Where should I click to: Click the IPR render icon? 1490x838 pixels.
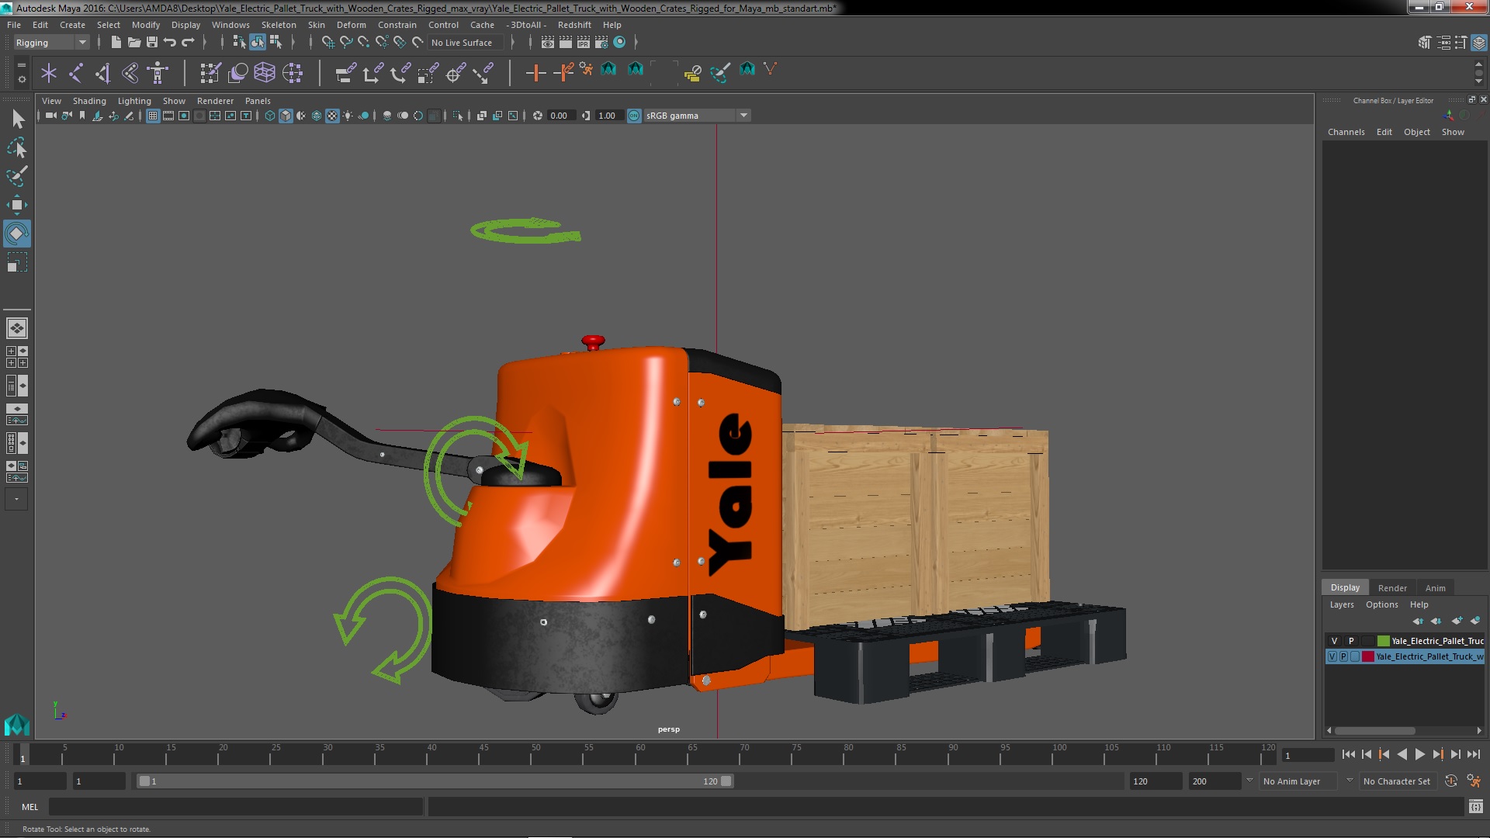[x=583, y=43]
